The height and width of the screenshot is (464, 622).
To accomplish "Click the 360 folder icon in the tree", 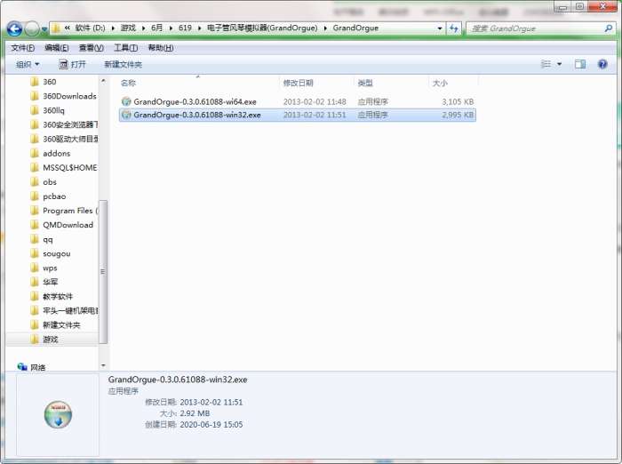I will pyautogui.click(x=35, y=82).
